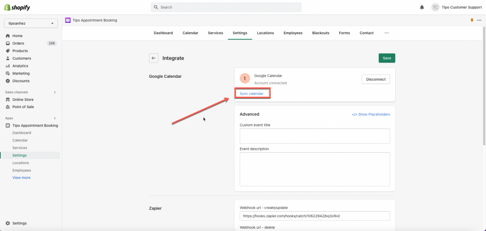The height and width of the screenshot is (231, 486).
Task: Select Settings in the sidebar submenu
Action: [x=19, y=156]
